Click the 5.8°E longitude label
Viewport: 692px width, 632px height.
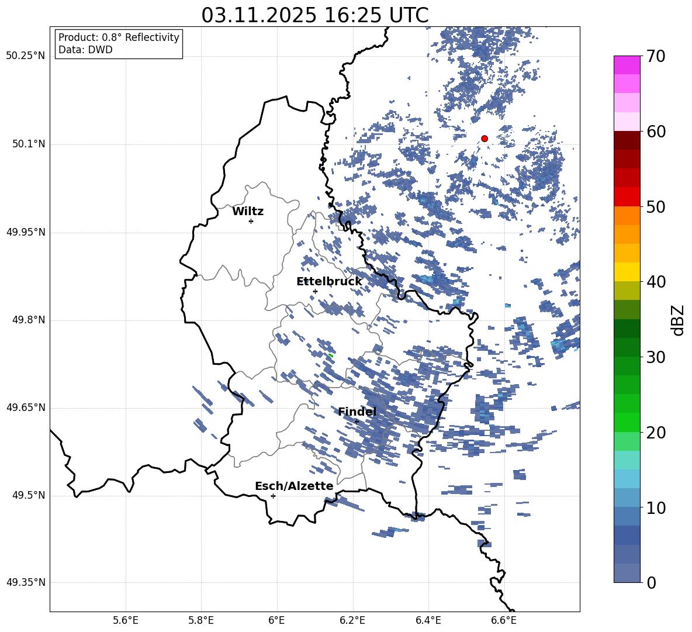[x=201, y=620]
